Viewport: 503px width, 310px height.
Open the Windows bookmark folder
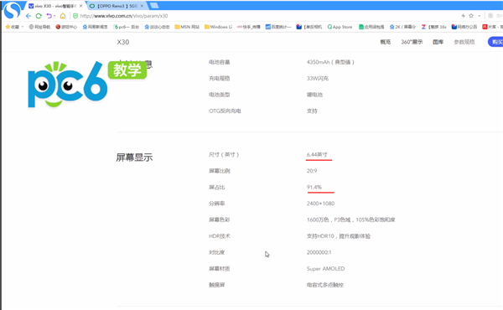coord(218,27)
